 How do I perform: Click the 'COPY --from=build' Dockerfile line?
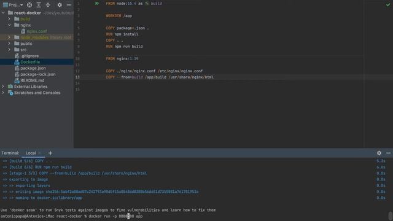coord(160,77)
